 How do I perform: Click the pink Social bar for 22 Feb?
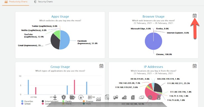[x=36, y=91]
